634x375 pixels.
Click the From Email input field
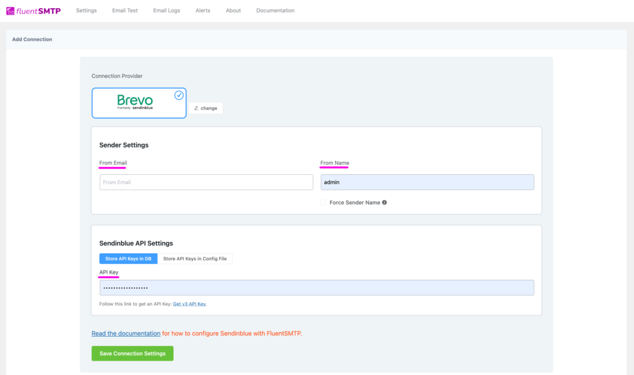tap(206, 182)
